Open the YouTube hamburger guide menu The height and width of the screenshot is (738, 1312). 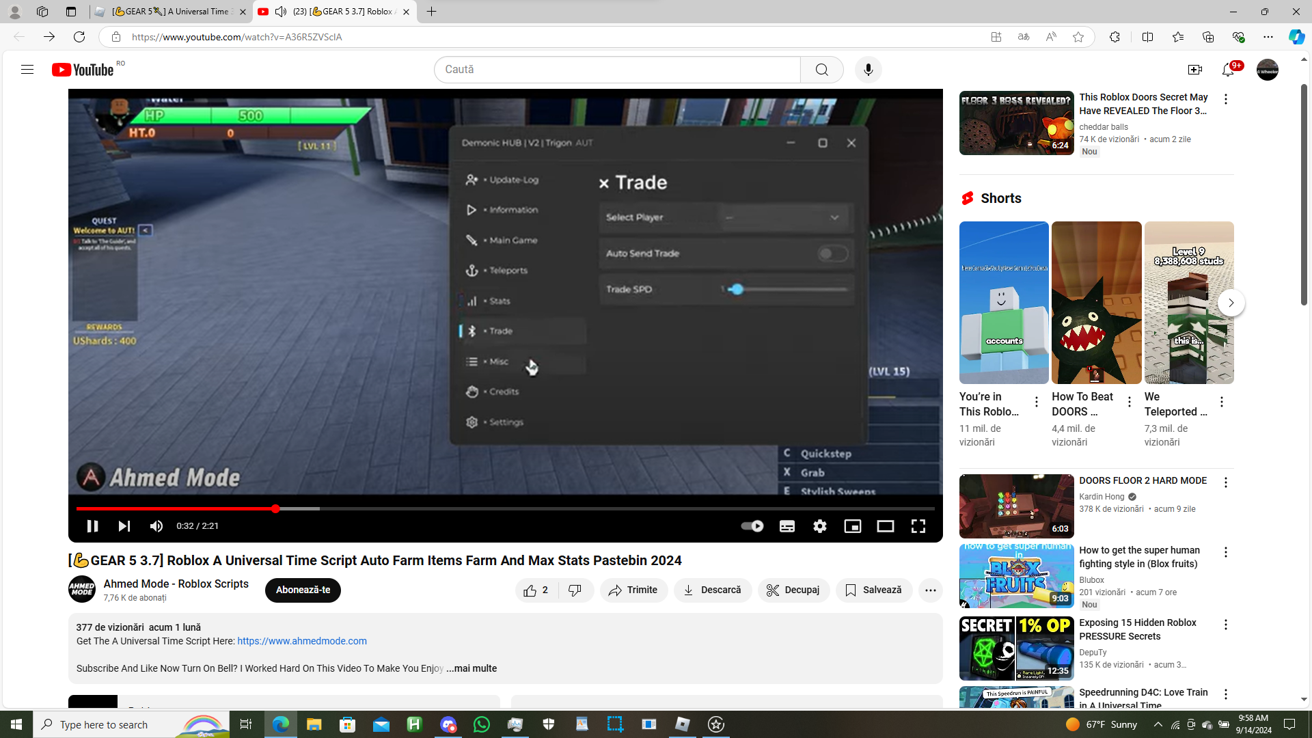click(27, 70)
